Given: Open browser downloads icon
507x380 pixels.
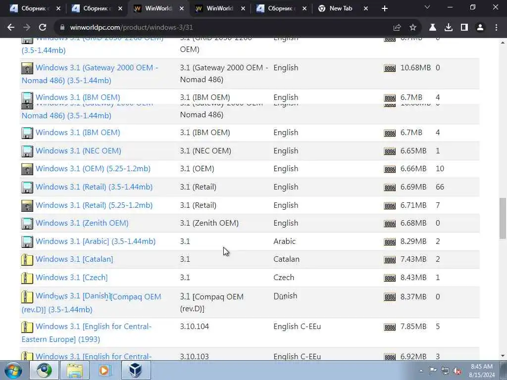Looking at the screenshot, I should pos(449,28).
